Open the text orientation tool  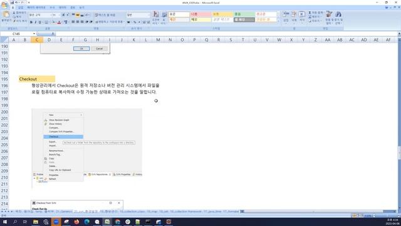pos(88,15)
